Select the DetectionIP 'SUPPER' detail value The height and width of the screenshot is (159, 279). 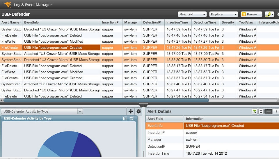(x=193, y=147)
